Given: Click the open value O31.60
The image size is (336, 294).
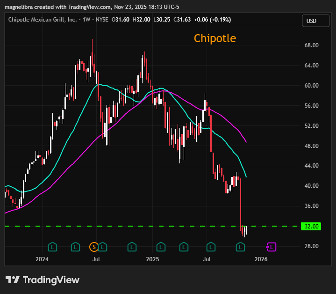Looking at the screenshot, I should coord(121,20).
